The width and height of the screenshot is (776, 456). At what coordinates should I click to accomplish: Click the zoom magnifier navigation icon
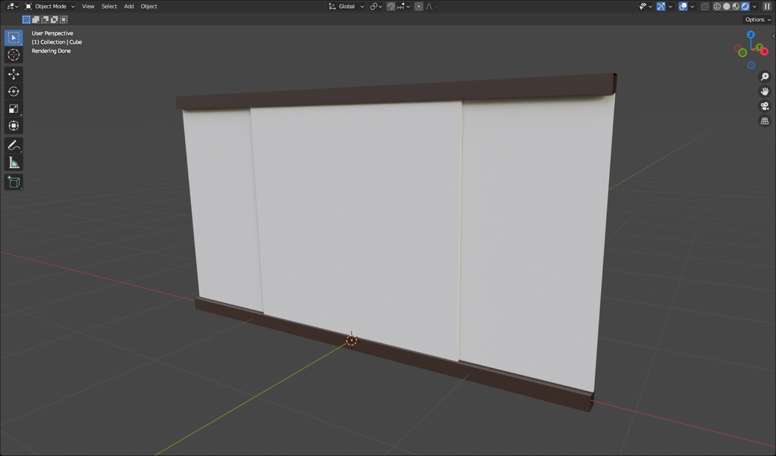pyautogui.click(x=765, y=77)
